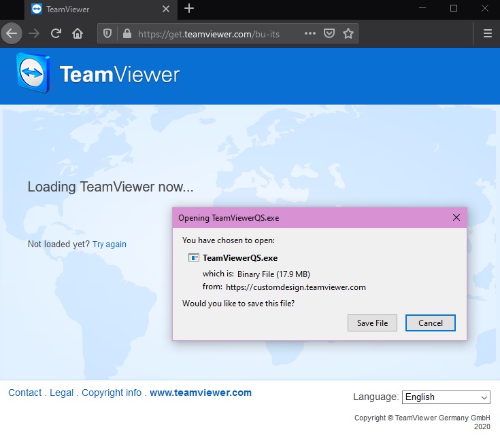Image resolution: width=500 pixels, height=436 pixels.
Task: Select the TeamViewer browser tab
Action: (101, 10)
